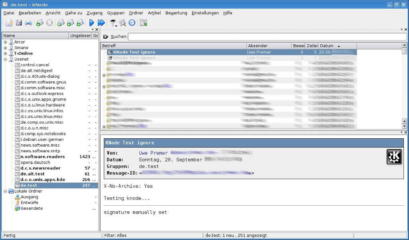The image size is (409, 240).
Task: Open the Artikel menu
Action: tap(154, 13)
